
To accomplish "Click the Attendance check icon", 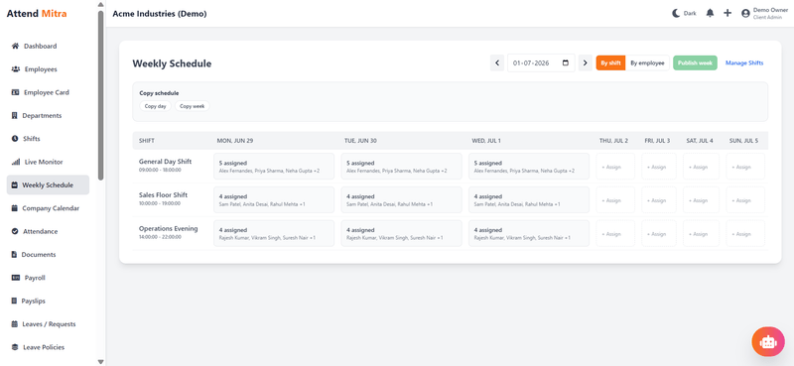I will [x=15, y=231].
